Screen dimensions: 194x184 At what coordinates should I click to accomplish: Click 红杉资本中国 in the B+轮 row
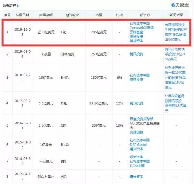[140, 140]
